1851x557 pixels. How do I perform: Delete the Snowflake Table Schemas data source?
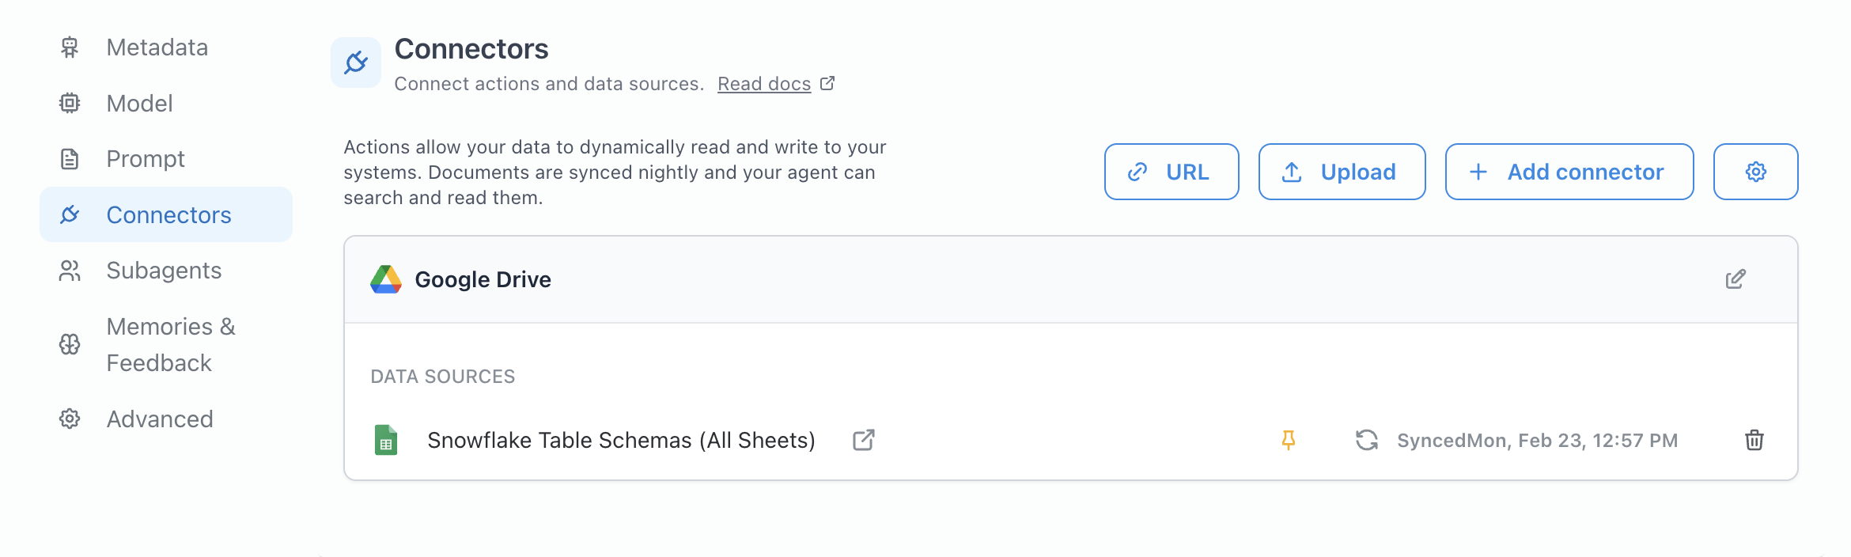tap(1754, 440)
